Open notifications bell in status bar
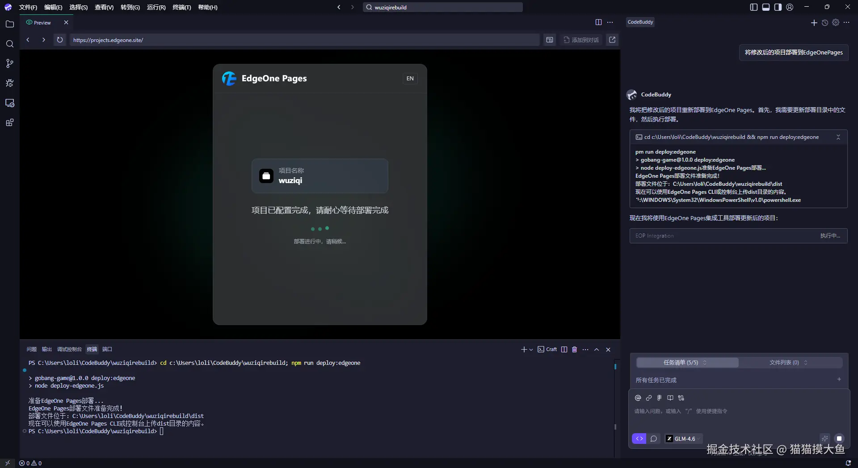 point(848,463)
